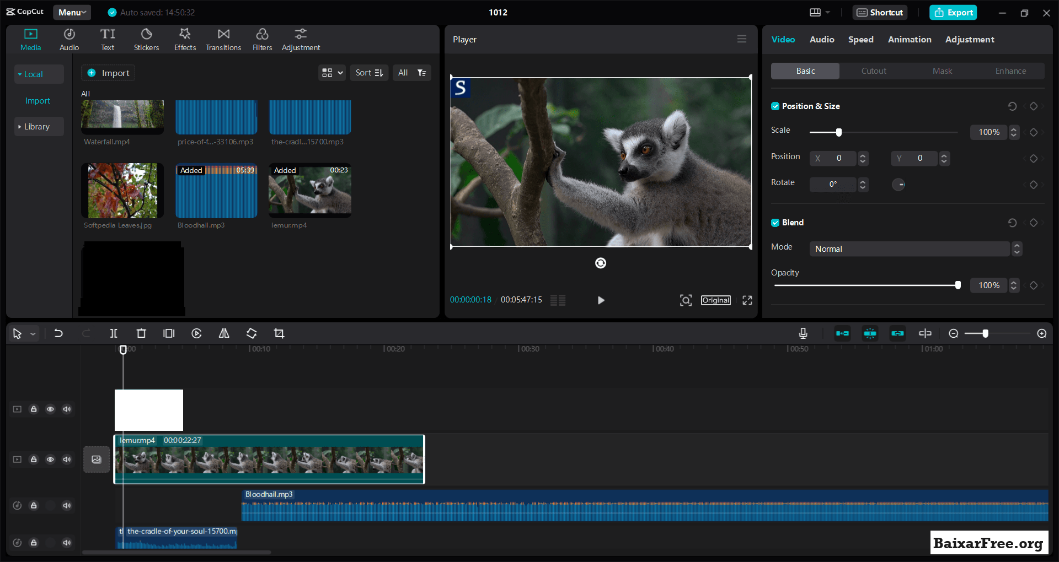Click the Crop tool icon
The width and height of the screenshot is (1059, 562).
coord(279,333)
